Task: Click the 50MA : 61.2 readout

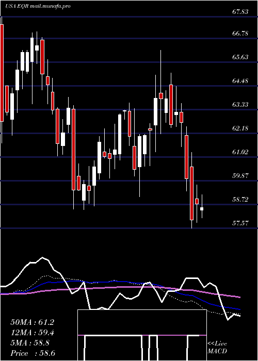Action: (x=32, y=322)
